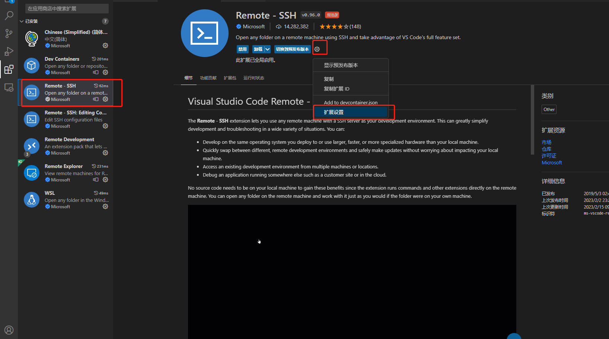Open the 市场 resource link
This screenshot has height=339, width=609.
pyautogui.click(x=546, y=142)
